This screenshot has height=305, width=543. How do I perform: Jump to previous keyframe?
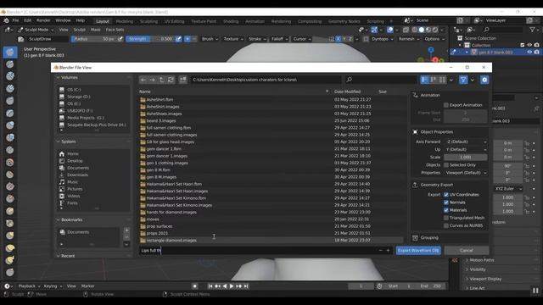[x=217, y=286]
